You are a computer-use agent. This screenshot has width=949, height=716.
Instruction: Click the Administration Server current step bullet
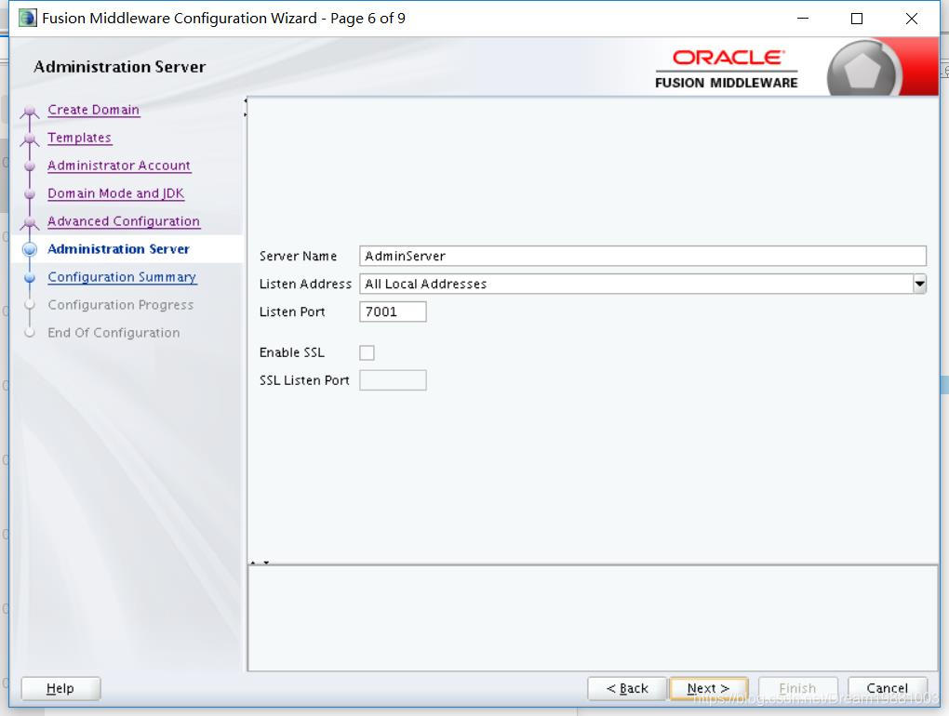[30, 249]
